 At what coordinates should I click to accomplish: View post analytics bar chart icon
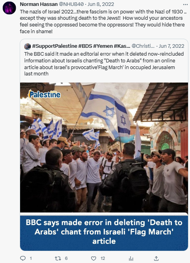[131, 259]
